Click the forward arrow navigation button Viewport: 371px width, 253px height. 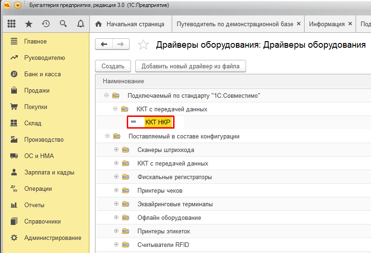(121, 44)
